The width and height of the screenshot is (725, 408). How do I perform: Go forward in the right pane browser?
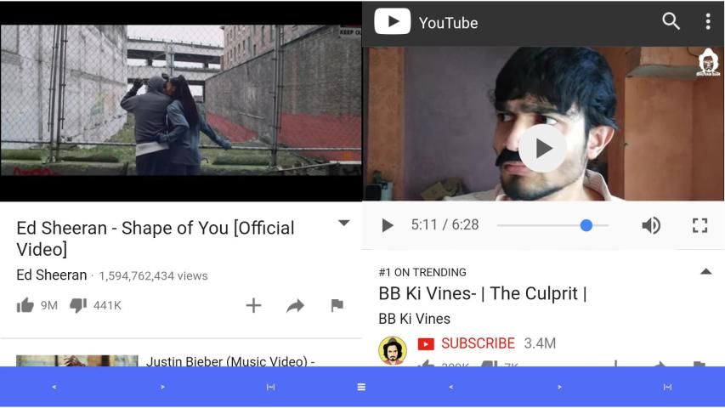tap(559, 388)
